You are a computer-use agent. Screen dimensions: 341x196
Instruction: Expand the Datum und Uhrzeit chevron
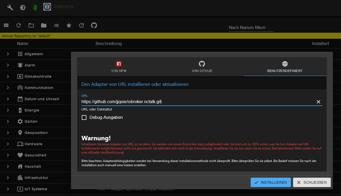8,99
